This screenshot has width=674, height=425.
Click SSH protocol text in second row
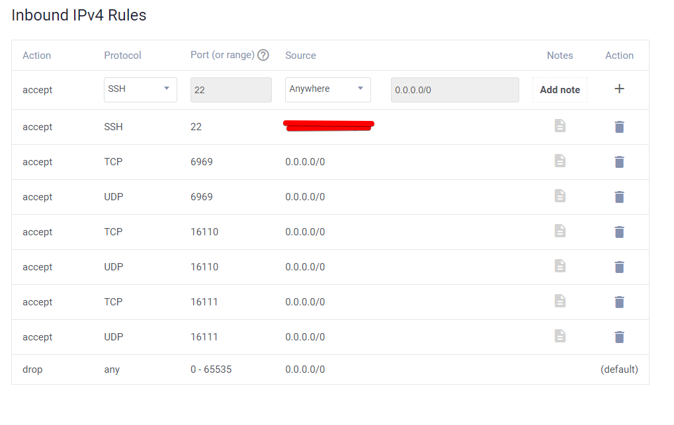(114, 127)
